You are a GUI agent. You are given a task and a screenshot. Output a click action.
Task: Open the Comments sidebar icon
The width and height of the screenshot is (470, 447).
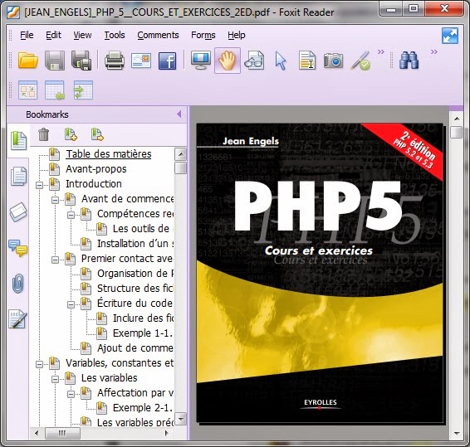click(x=18, y=248)
